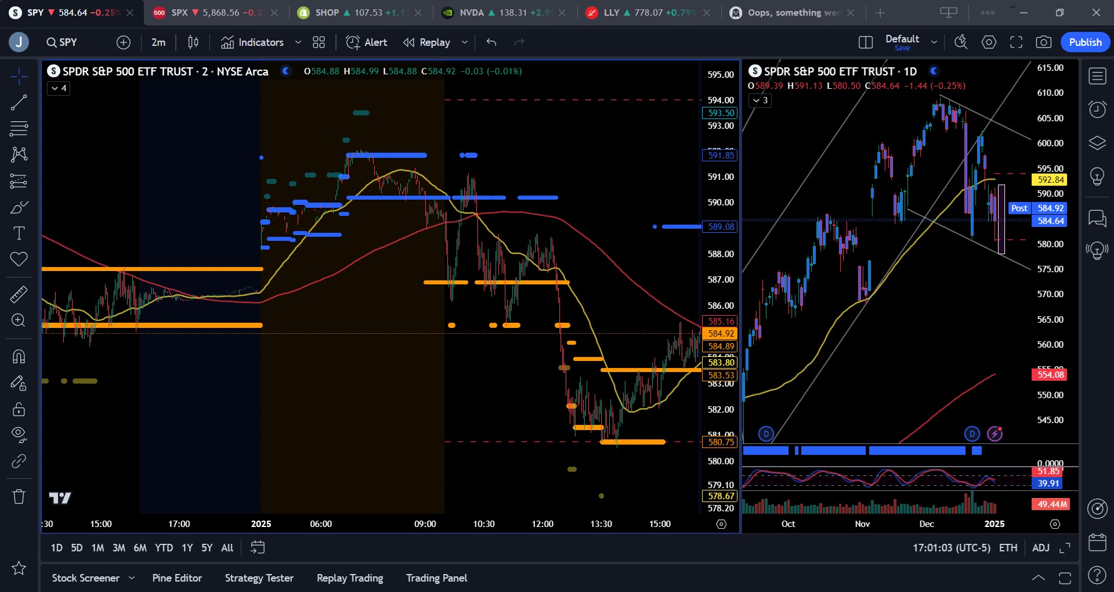The height and width of the screenshot is (592, 1114).
Task: Hide all drawings with eye icon
Action: tap(19, 435)
